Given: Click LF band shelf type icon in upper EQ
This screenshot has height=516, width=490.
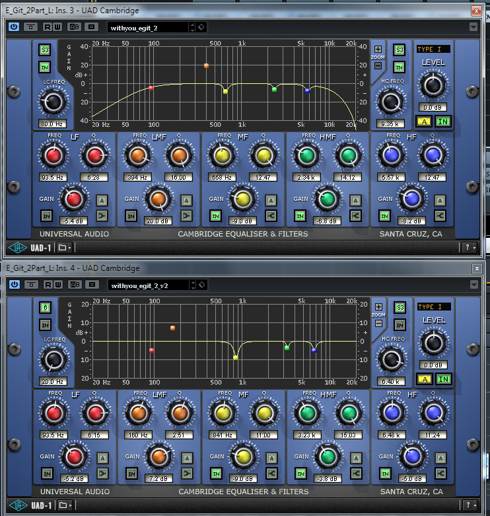Looking at the screenshot, I should pyautogui.click(x=102, y=216).
